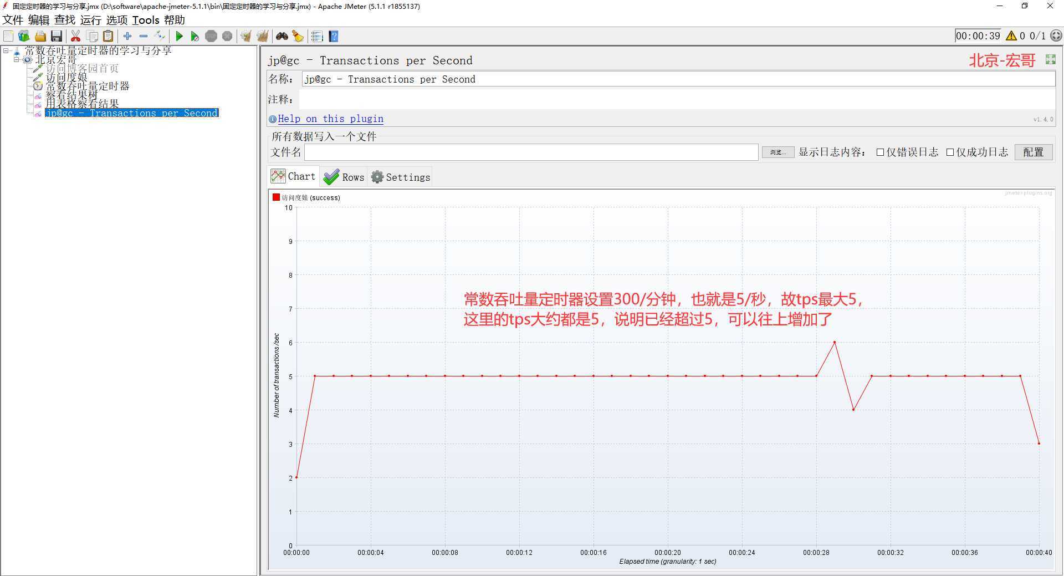Image resolution: width=1064 pixels, height=576 pixels.
Task: Copy the selected element via toolbar
Action: [x=93, y=37]
